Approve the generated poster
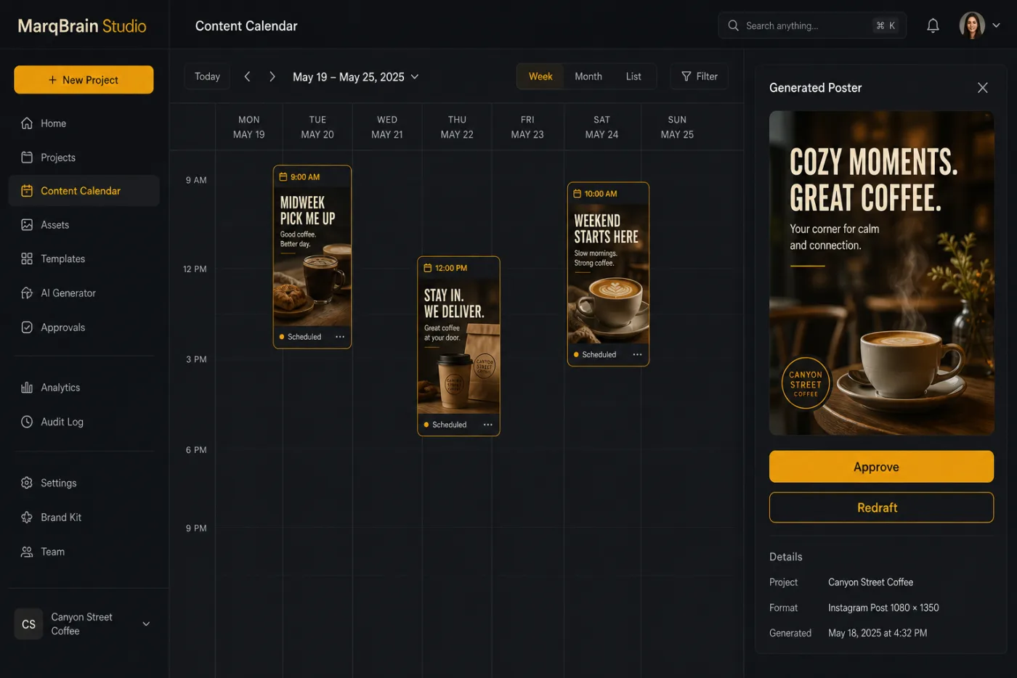This screenshot has height=678, width=1017. tap(881, 467)
